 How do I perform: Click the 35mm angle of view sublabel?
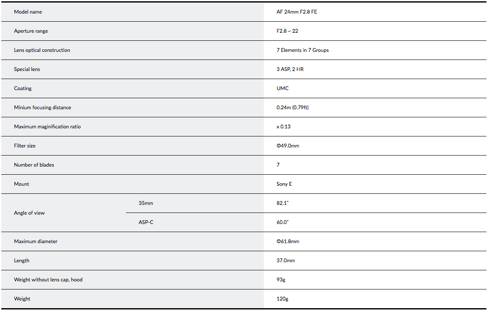[146, 203]
